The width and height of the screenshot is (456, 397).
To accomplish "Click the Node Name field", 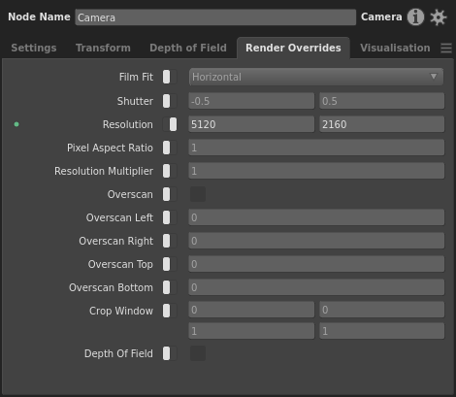I will pos(215,17).
